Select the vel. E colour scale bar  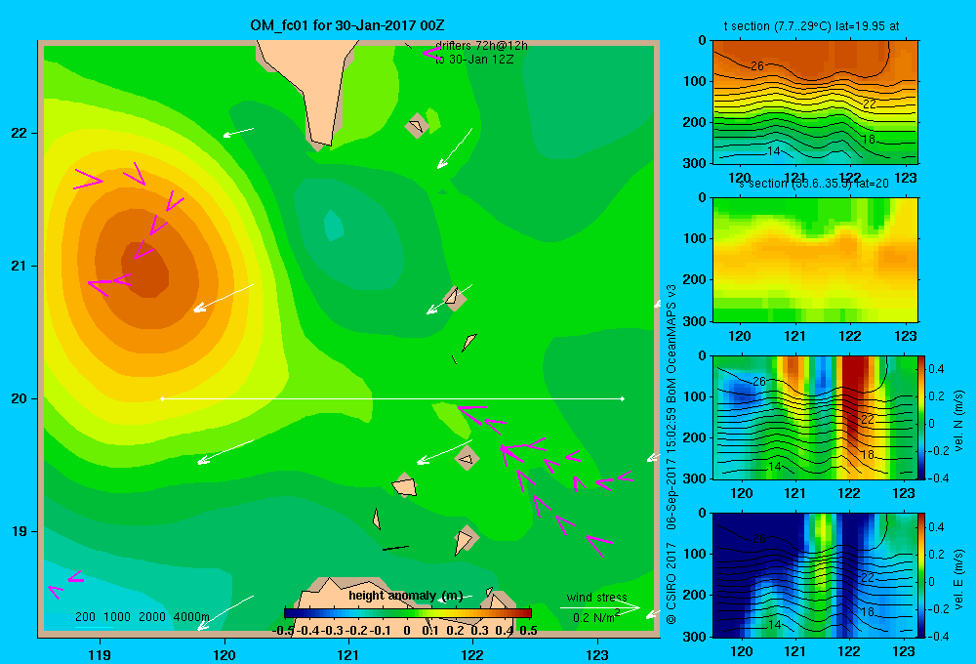point(922,575)
